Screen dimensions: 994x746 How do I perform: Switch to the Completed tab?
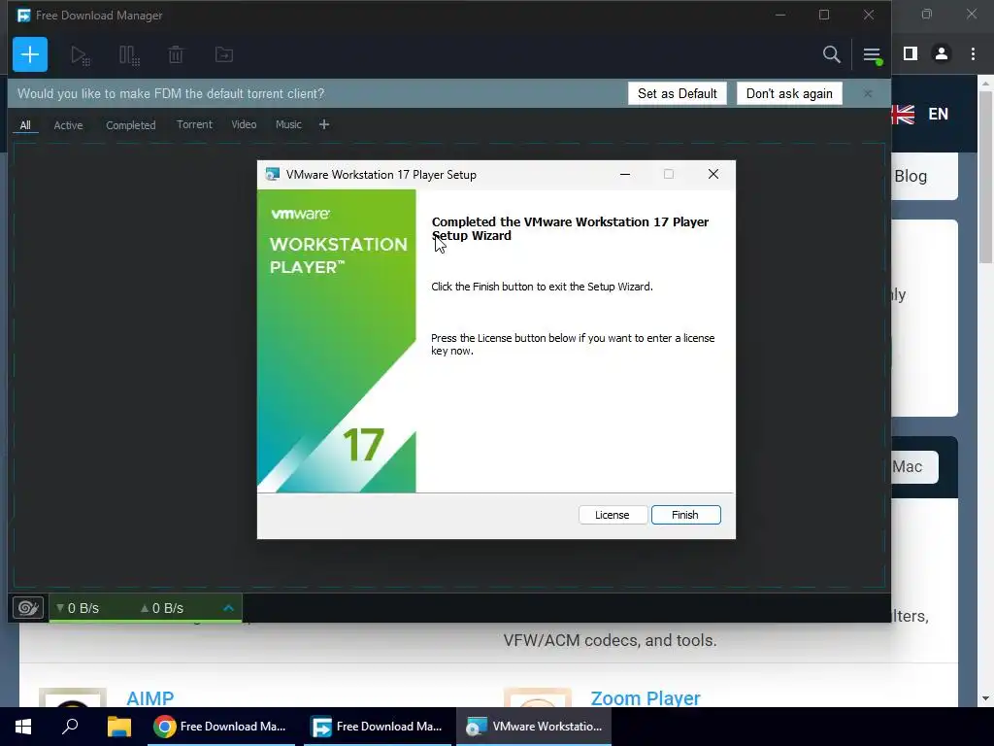131,125
